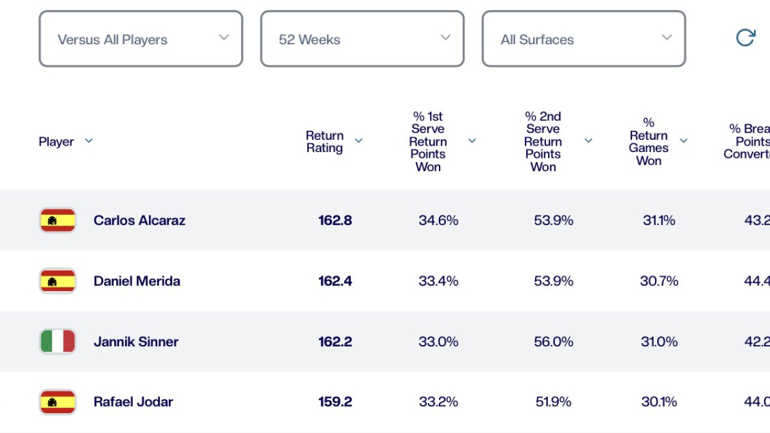The height and width of the screenshot is (433, 770).
Task: Open Rafael Jodar player link
Action: [133, 402]
